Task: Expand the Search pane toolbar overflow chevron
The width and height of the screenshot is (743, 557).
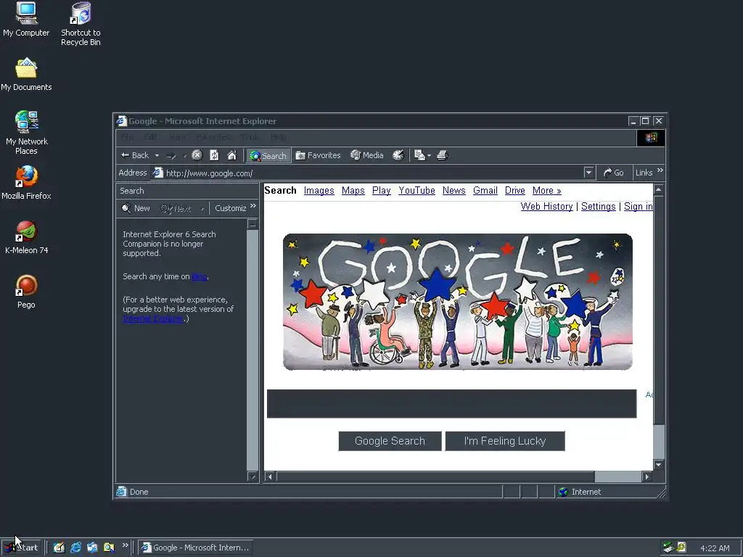Action: point(253,206)
